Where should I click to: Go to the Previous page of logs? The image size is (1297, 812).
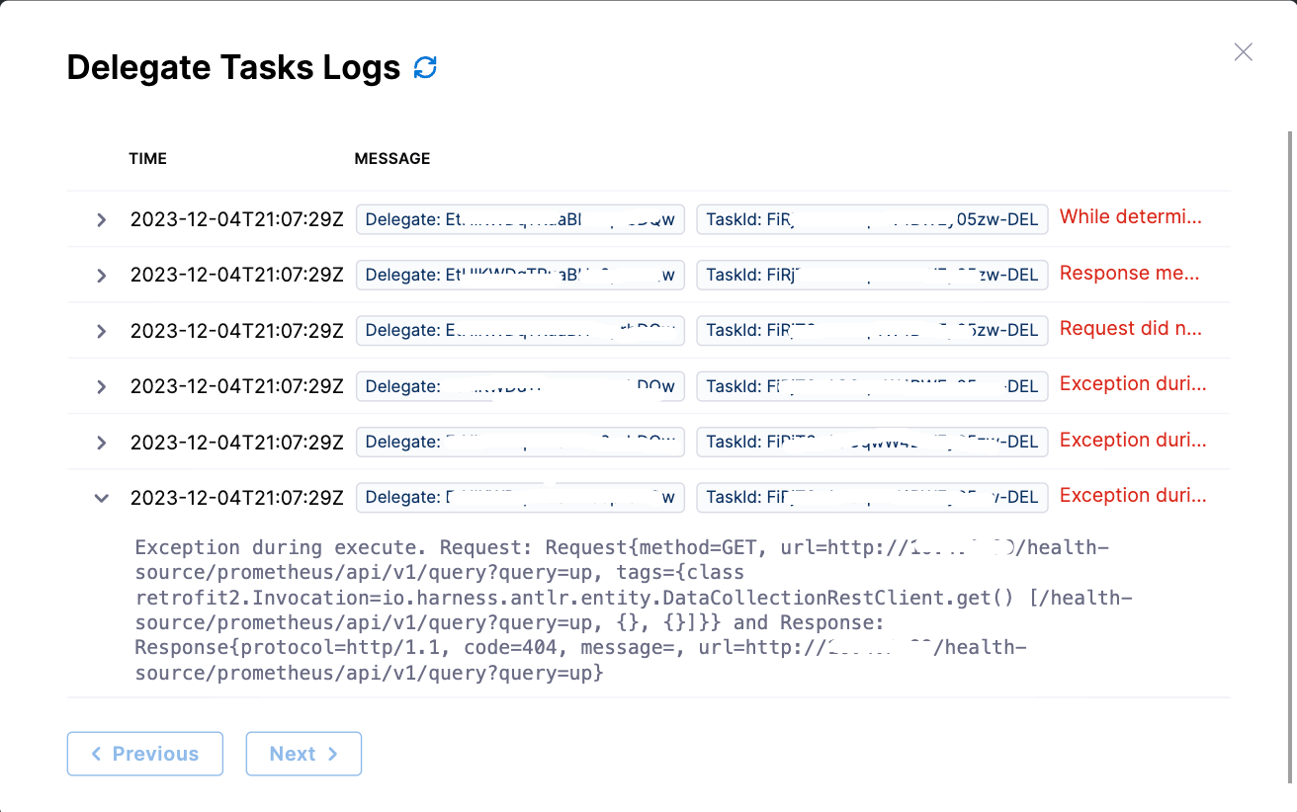click(x=145, y=754)
